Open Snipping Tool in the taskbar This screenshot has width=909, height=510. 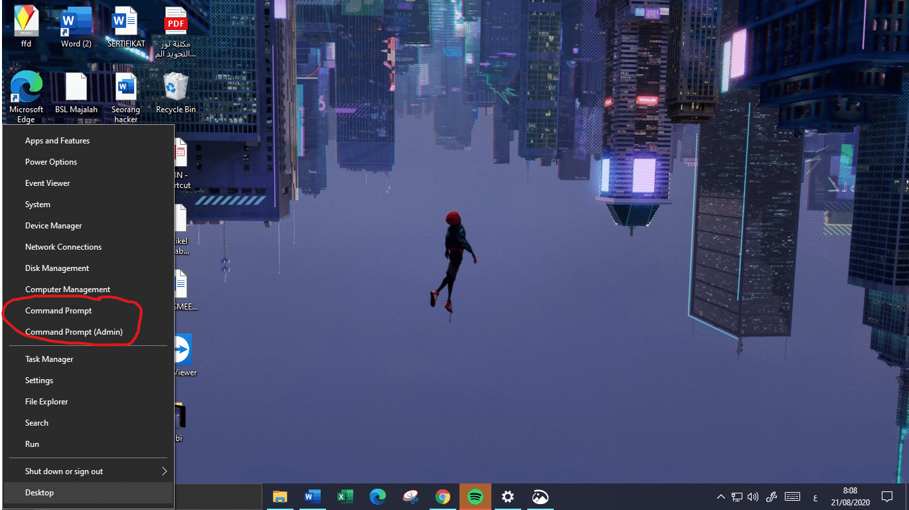tap(410, 497)
